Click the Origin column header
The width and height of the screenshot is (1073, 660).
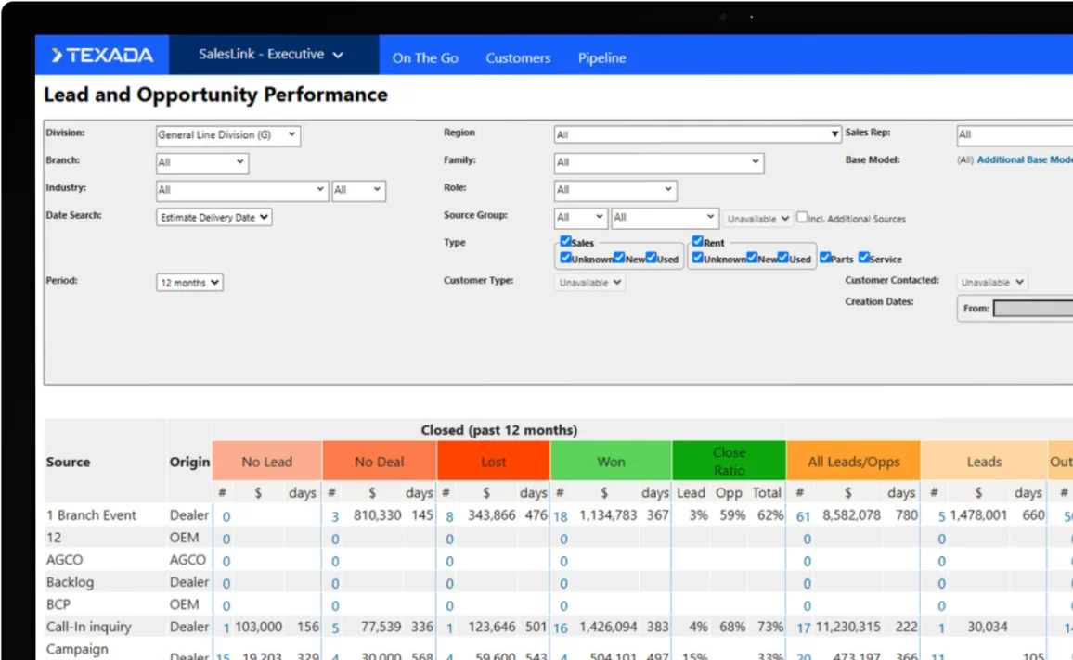189,462
